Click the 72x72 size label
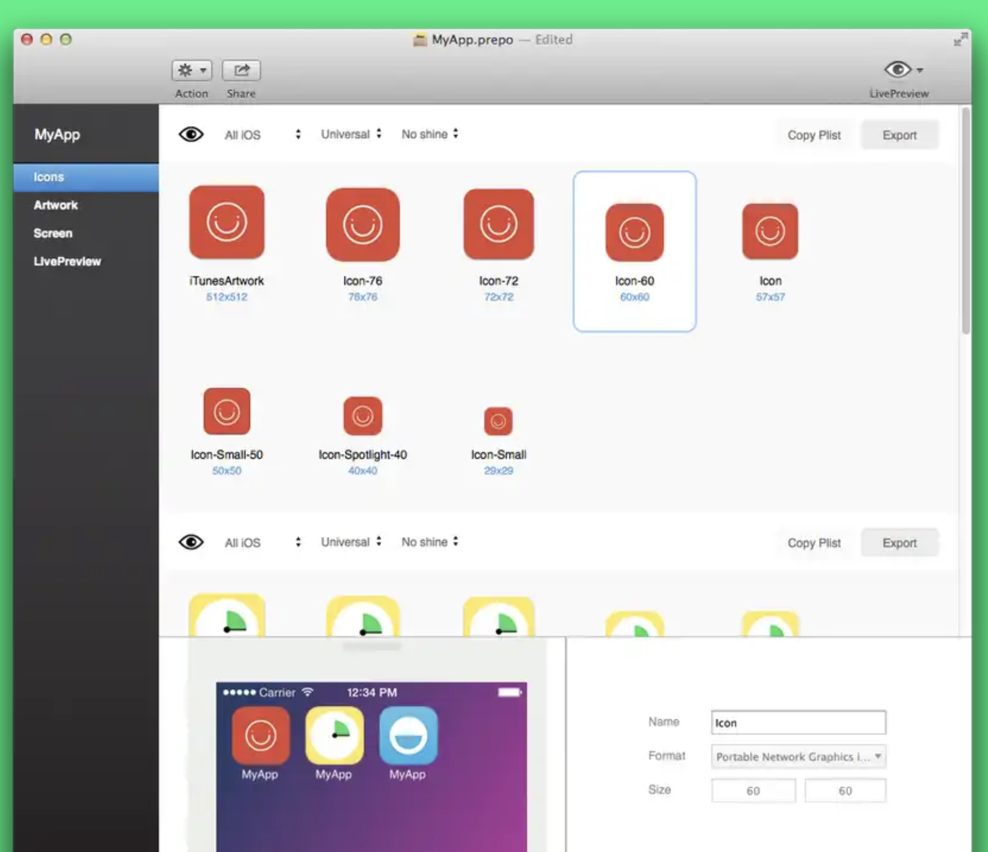This screenshot has height=852, width=988. (499, 297)
